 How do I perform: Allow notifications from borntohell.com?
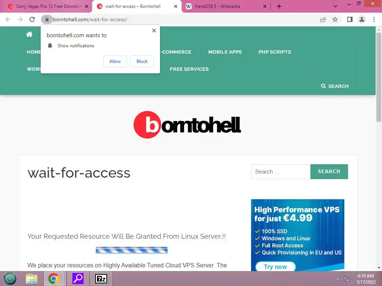[115, 61]
